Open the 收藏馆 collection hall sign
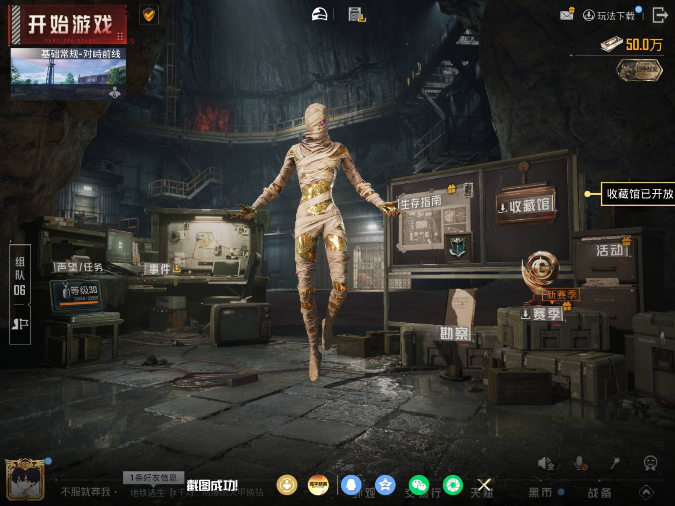The width and height of the screenshot is (675, 506). pyautogui.click(x=526, y=205)
